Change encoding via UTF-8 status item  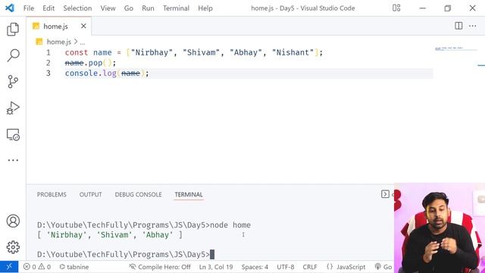click(285, 266)
